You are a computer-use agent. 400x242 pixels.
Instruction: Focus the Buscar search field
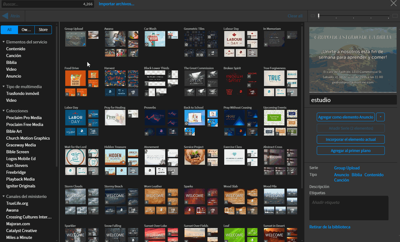pos(48,4)
